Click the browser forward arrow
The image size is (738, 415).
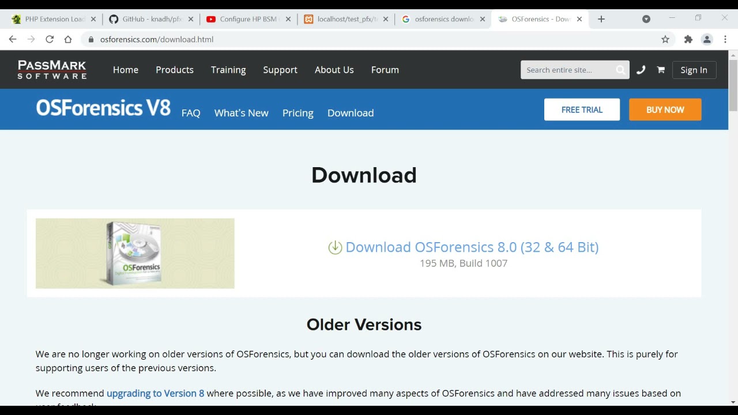[31, 39]
